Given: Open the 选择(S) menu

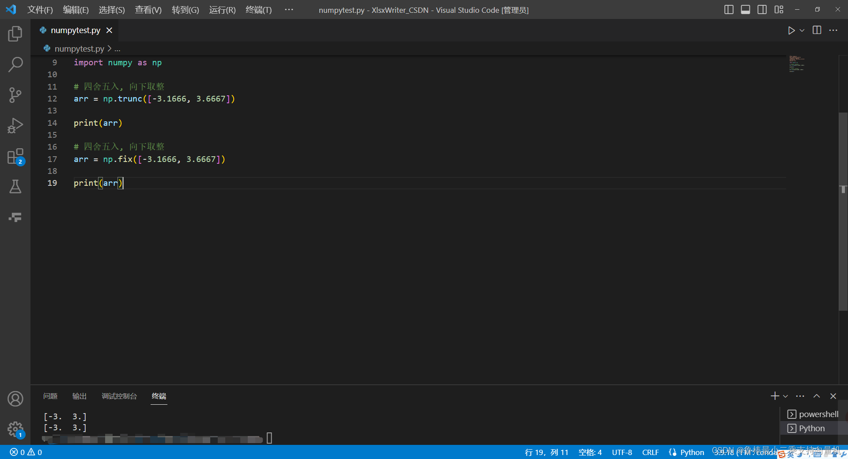Looking at the screenshot, I should pos(112,10).
